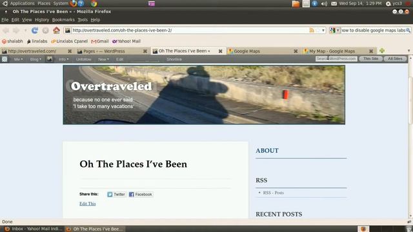Open the list all tabs dropdown arrow
The width and height of the screenshot is (413, 232).
point(408,51)
